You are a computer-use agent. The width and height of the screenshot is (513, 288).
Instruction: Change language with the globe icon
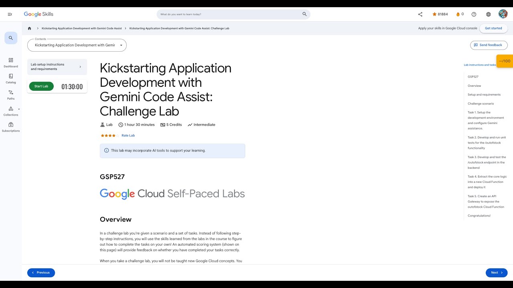click(488, 14)
